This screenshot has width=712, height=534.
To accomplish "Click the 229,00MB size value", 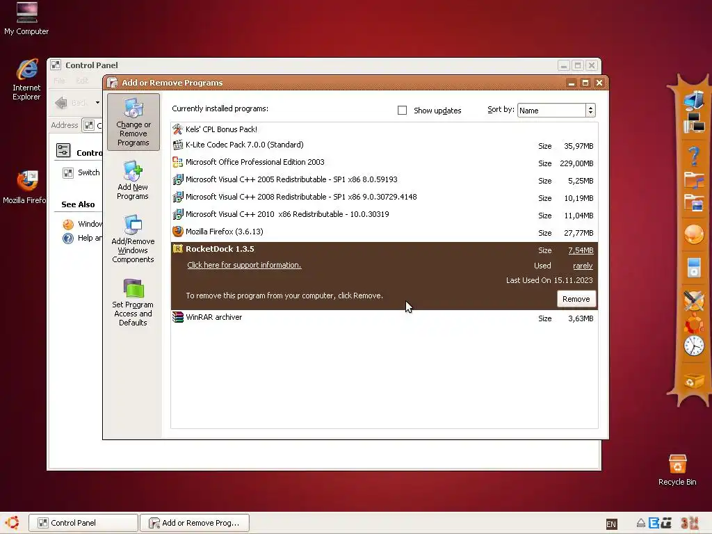I will tap(576, 163).
